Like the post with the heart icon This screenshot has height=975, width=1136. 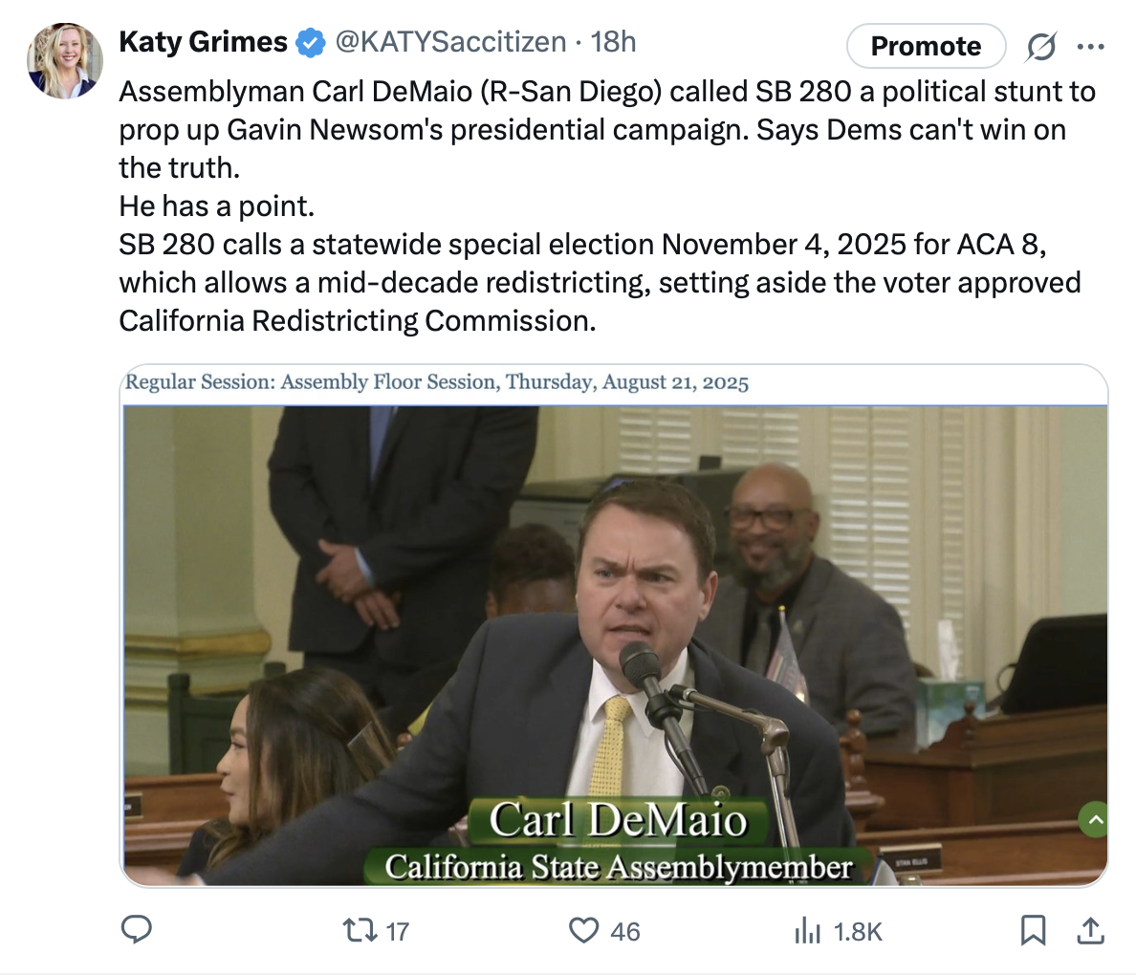pyautogui.click(x=583, y=930)
